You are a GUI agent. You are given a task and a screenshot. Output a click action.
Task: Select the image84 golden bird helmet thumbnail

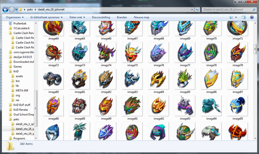point(159,79)
